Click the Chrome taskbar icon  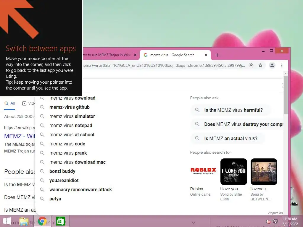pyautogui.click(x=42, y=221)
